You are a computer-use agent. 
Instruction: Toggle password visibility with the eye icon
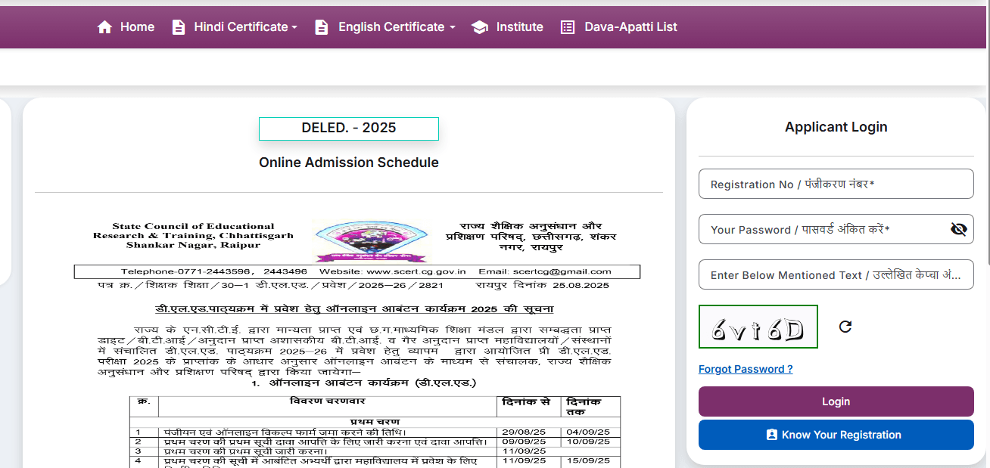pyautogui.click(x=958, y=230)
